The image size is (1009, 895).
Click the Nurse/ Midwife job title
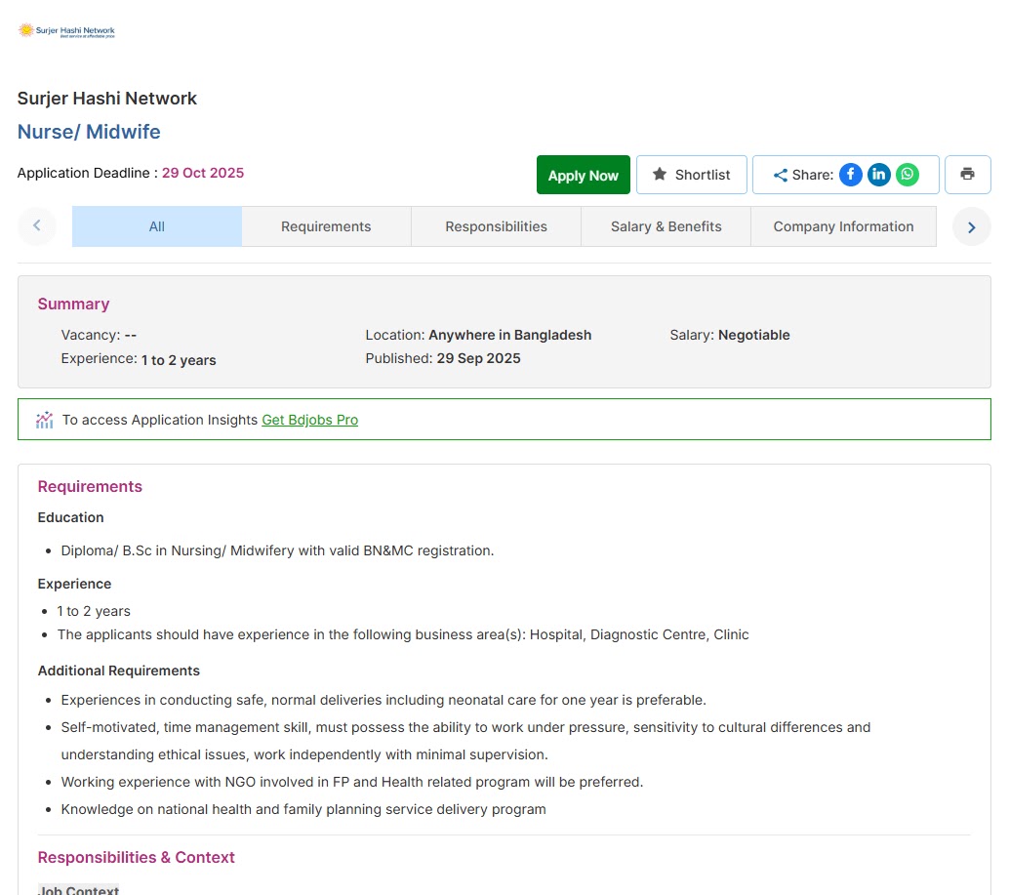[x=89, y=132]
